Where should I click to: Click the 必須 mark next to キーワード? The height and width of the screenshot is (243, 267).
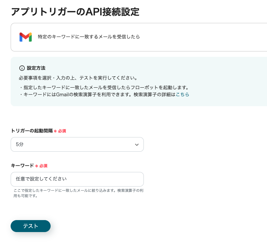[43, 166]
